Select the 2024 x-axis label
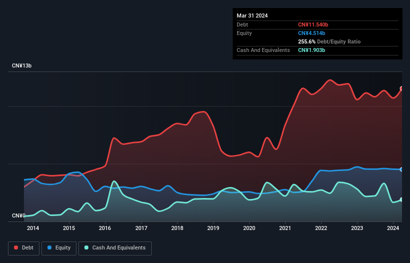 point(393,228)
